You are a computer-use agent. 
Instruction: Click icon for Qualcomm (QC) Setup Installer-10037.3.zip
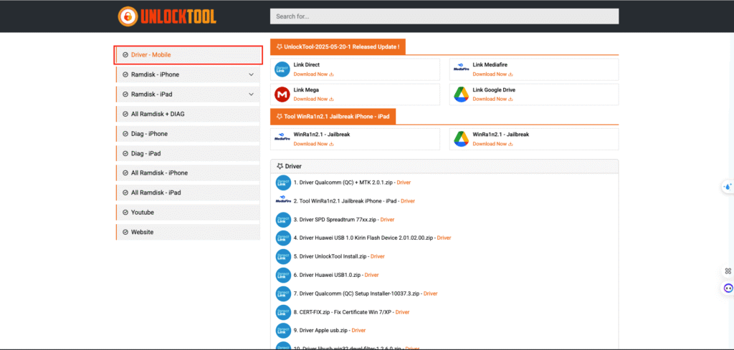pos(283,293)
